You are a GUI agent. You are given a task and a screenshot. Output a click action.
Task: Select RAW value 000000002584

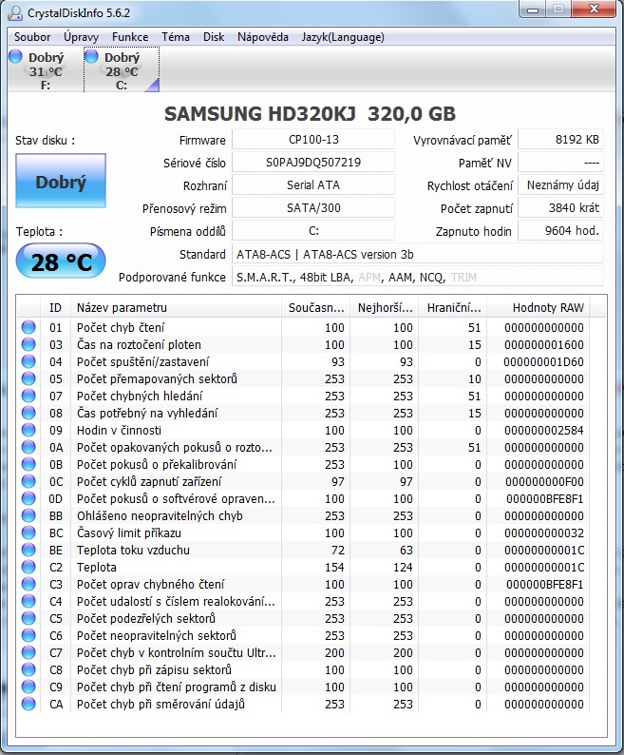click(543, 430)
